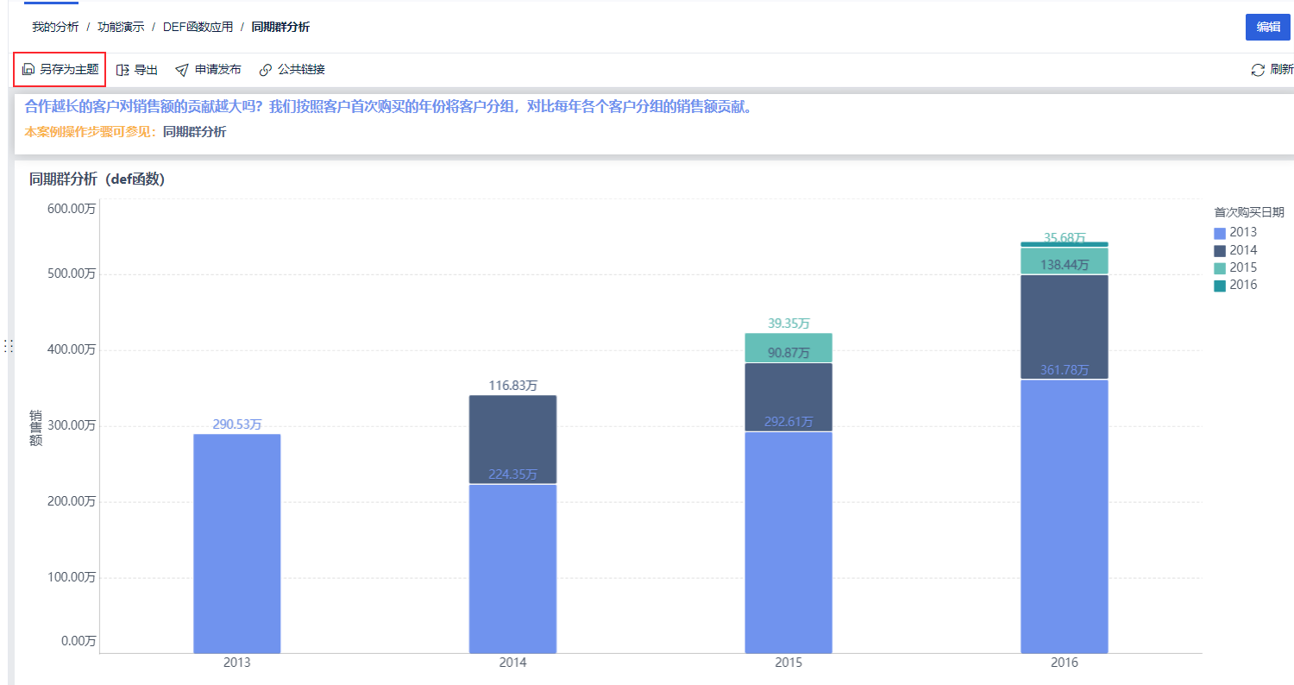Select the 2016 top segment 35.68万
Screen dimensions: 1294x685
click(1065, 244)
